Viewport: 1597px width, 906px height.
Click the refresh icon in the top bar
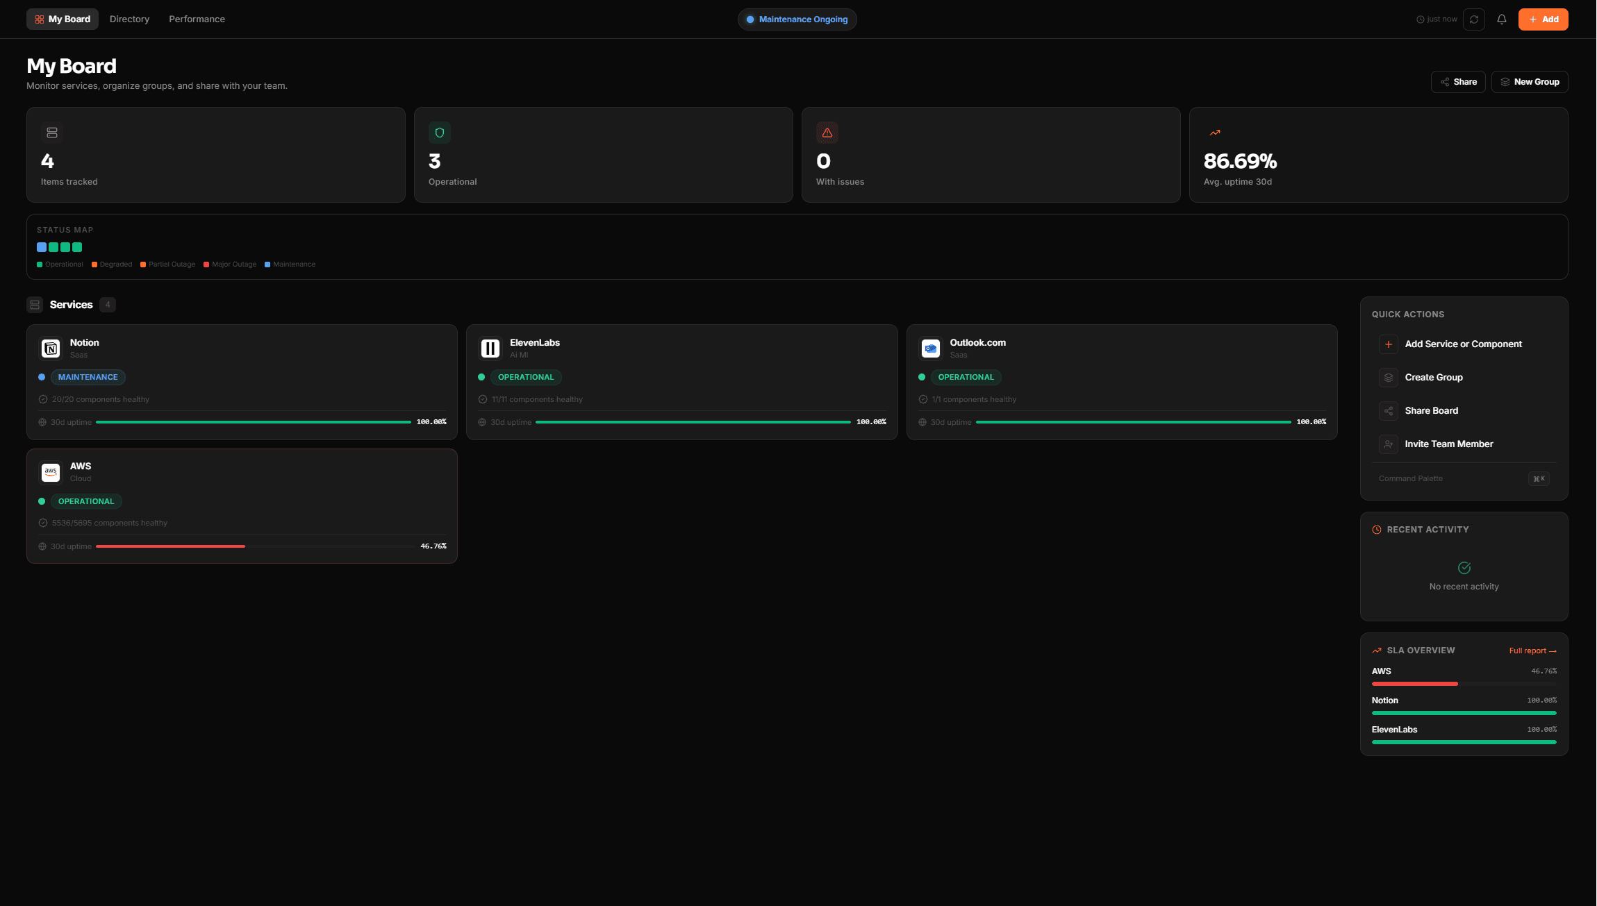[1474, 19]
